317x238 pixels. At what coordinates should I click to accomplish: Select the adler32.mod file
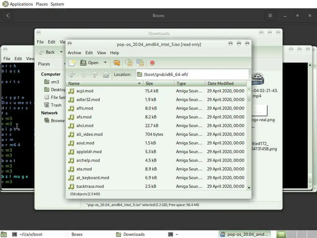(x=88, y=99)
